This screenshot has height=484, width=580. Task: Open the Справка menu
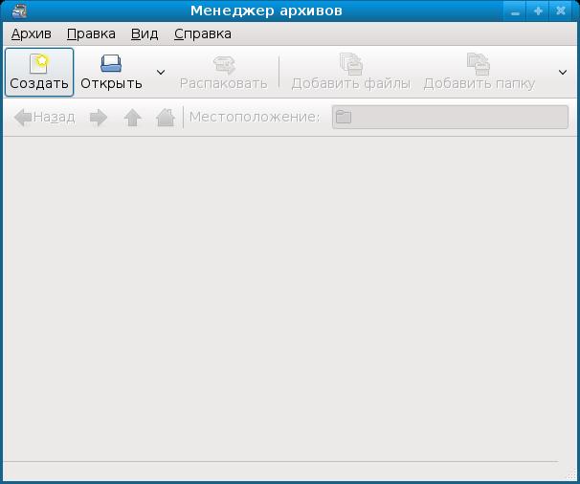click(203, 34)
